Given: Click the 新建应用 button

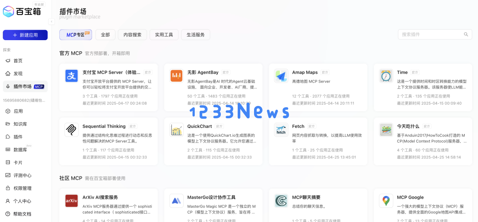Looking at the screenshot, I should [25, 35].
